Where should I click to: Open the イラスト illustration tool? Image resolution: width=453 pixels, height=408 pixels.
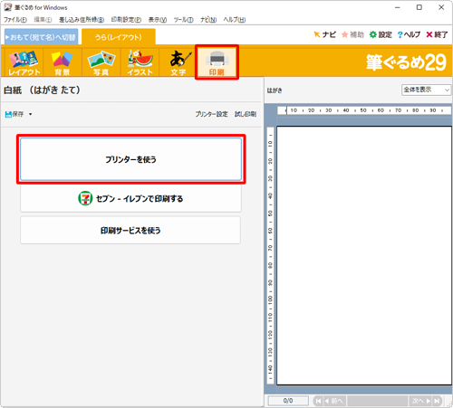(x=140, y=62)
